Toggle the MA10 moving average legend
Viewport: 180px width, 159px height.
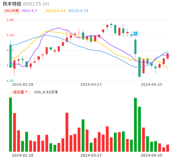(55, 11)
